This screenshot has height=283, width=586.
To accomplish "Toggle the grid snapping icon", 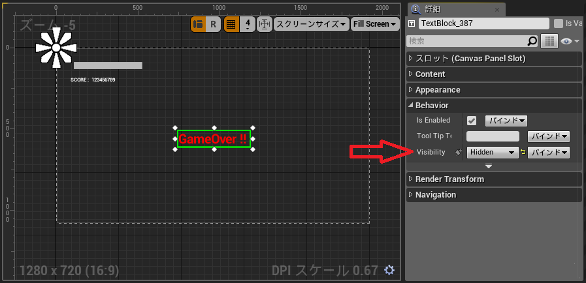I will [x=231, y=24].
